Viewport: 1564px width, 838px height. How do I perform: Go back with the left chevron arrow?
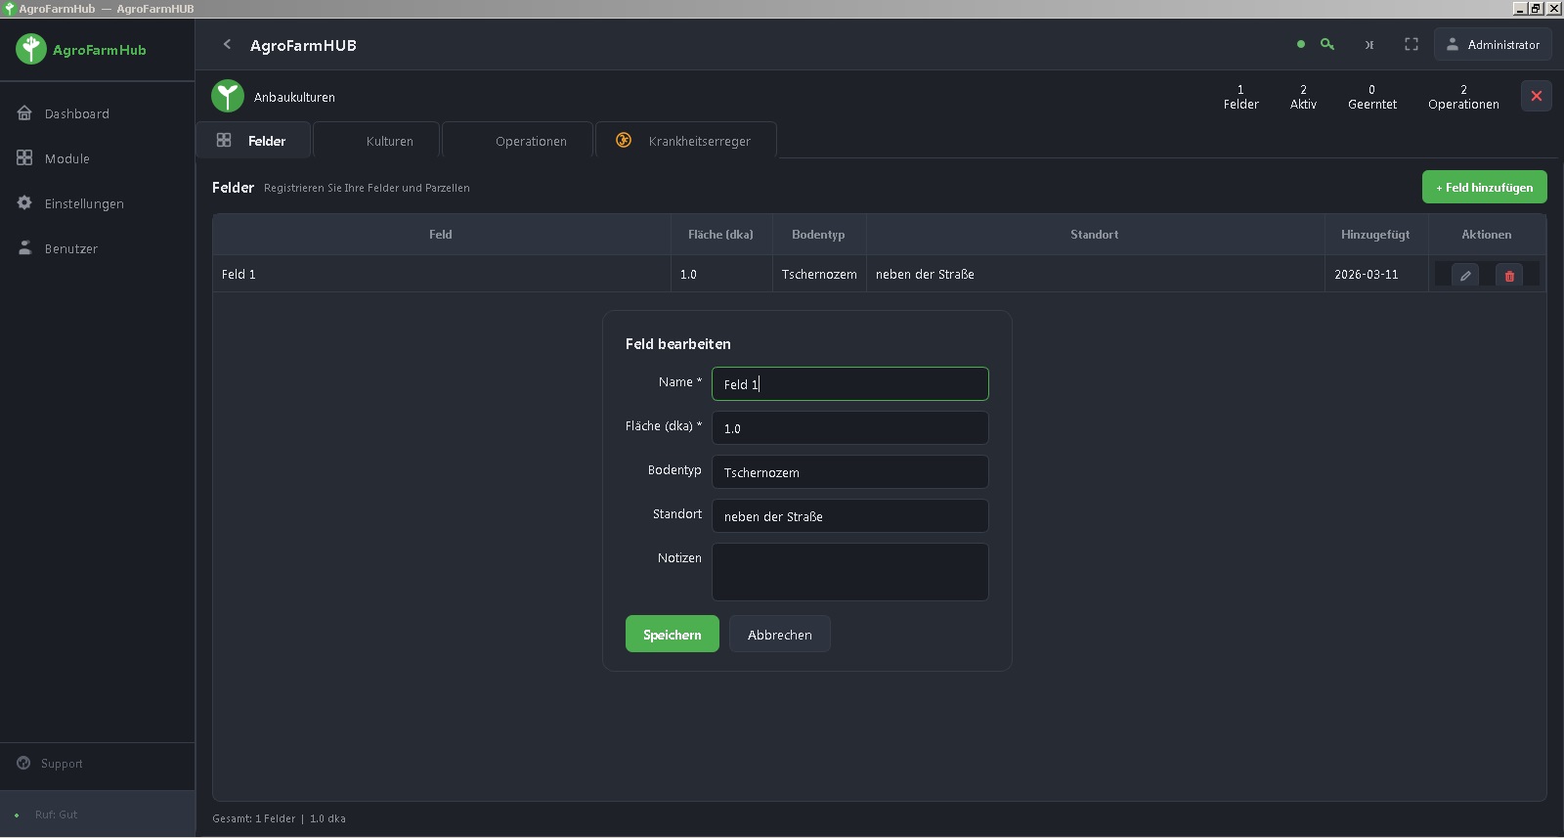(x=227, y=44)
